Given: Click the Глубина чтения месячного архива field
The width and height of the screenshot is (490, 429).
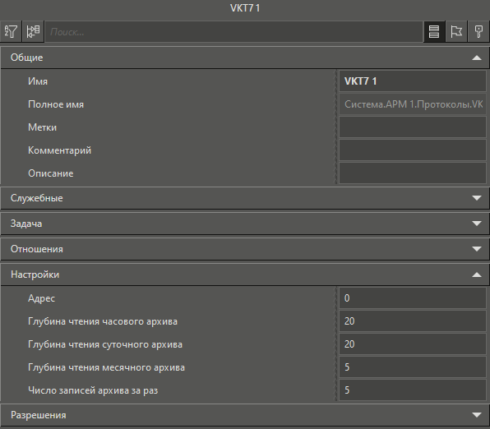Looking at the screenshot, I should 413,367.
